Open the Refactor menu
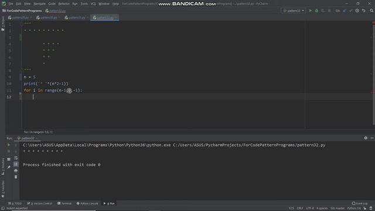Viewport: 375px width, 211px height. point(64,4)
